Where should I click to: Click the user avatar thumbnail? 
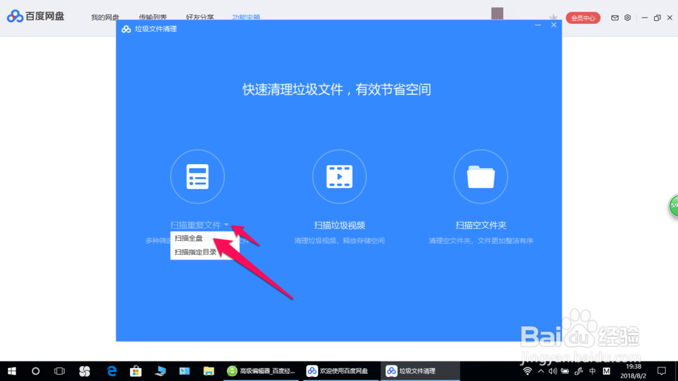coord(497,14)
